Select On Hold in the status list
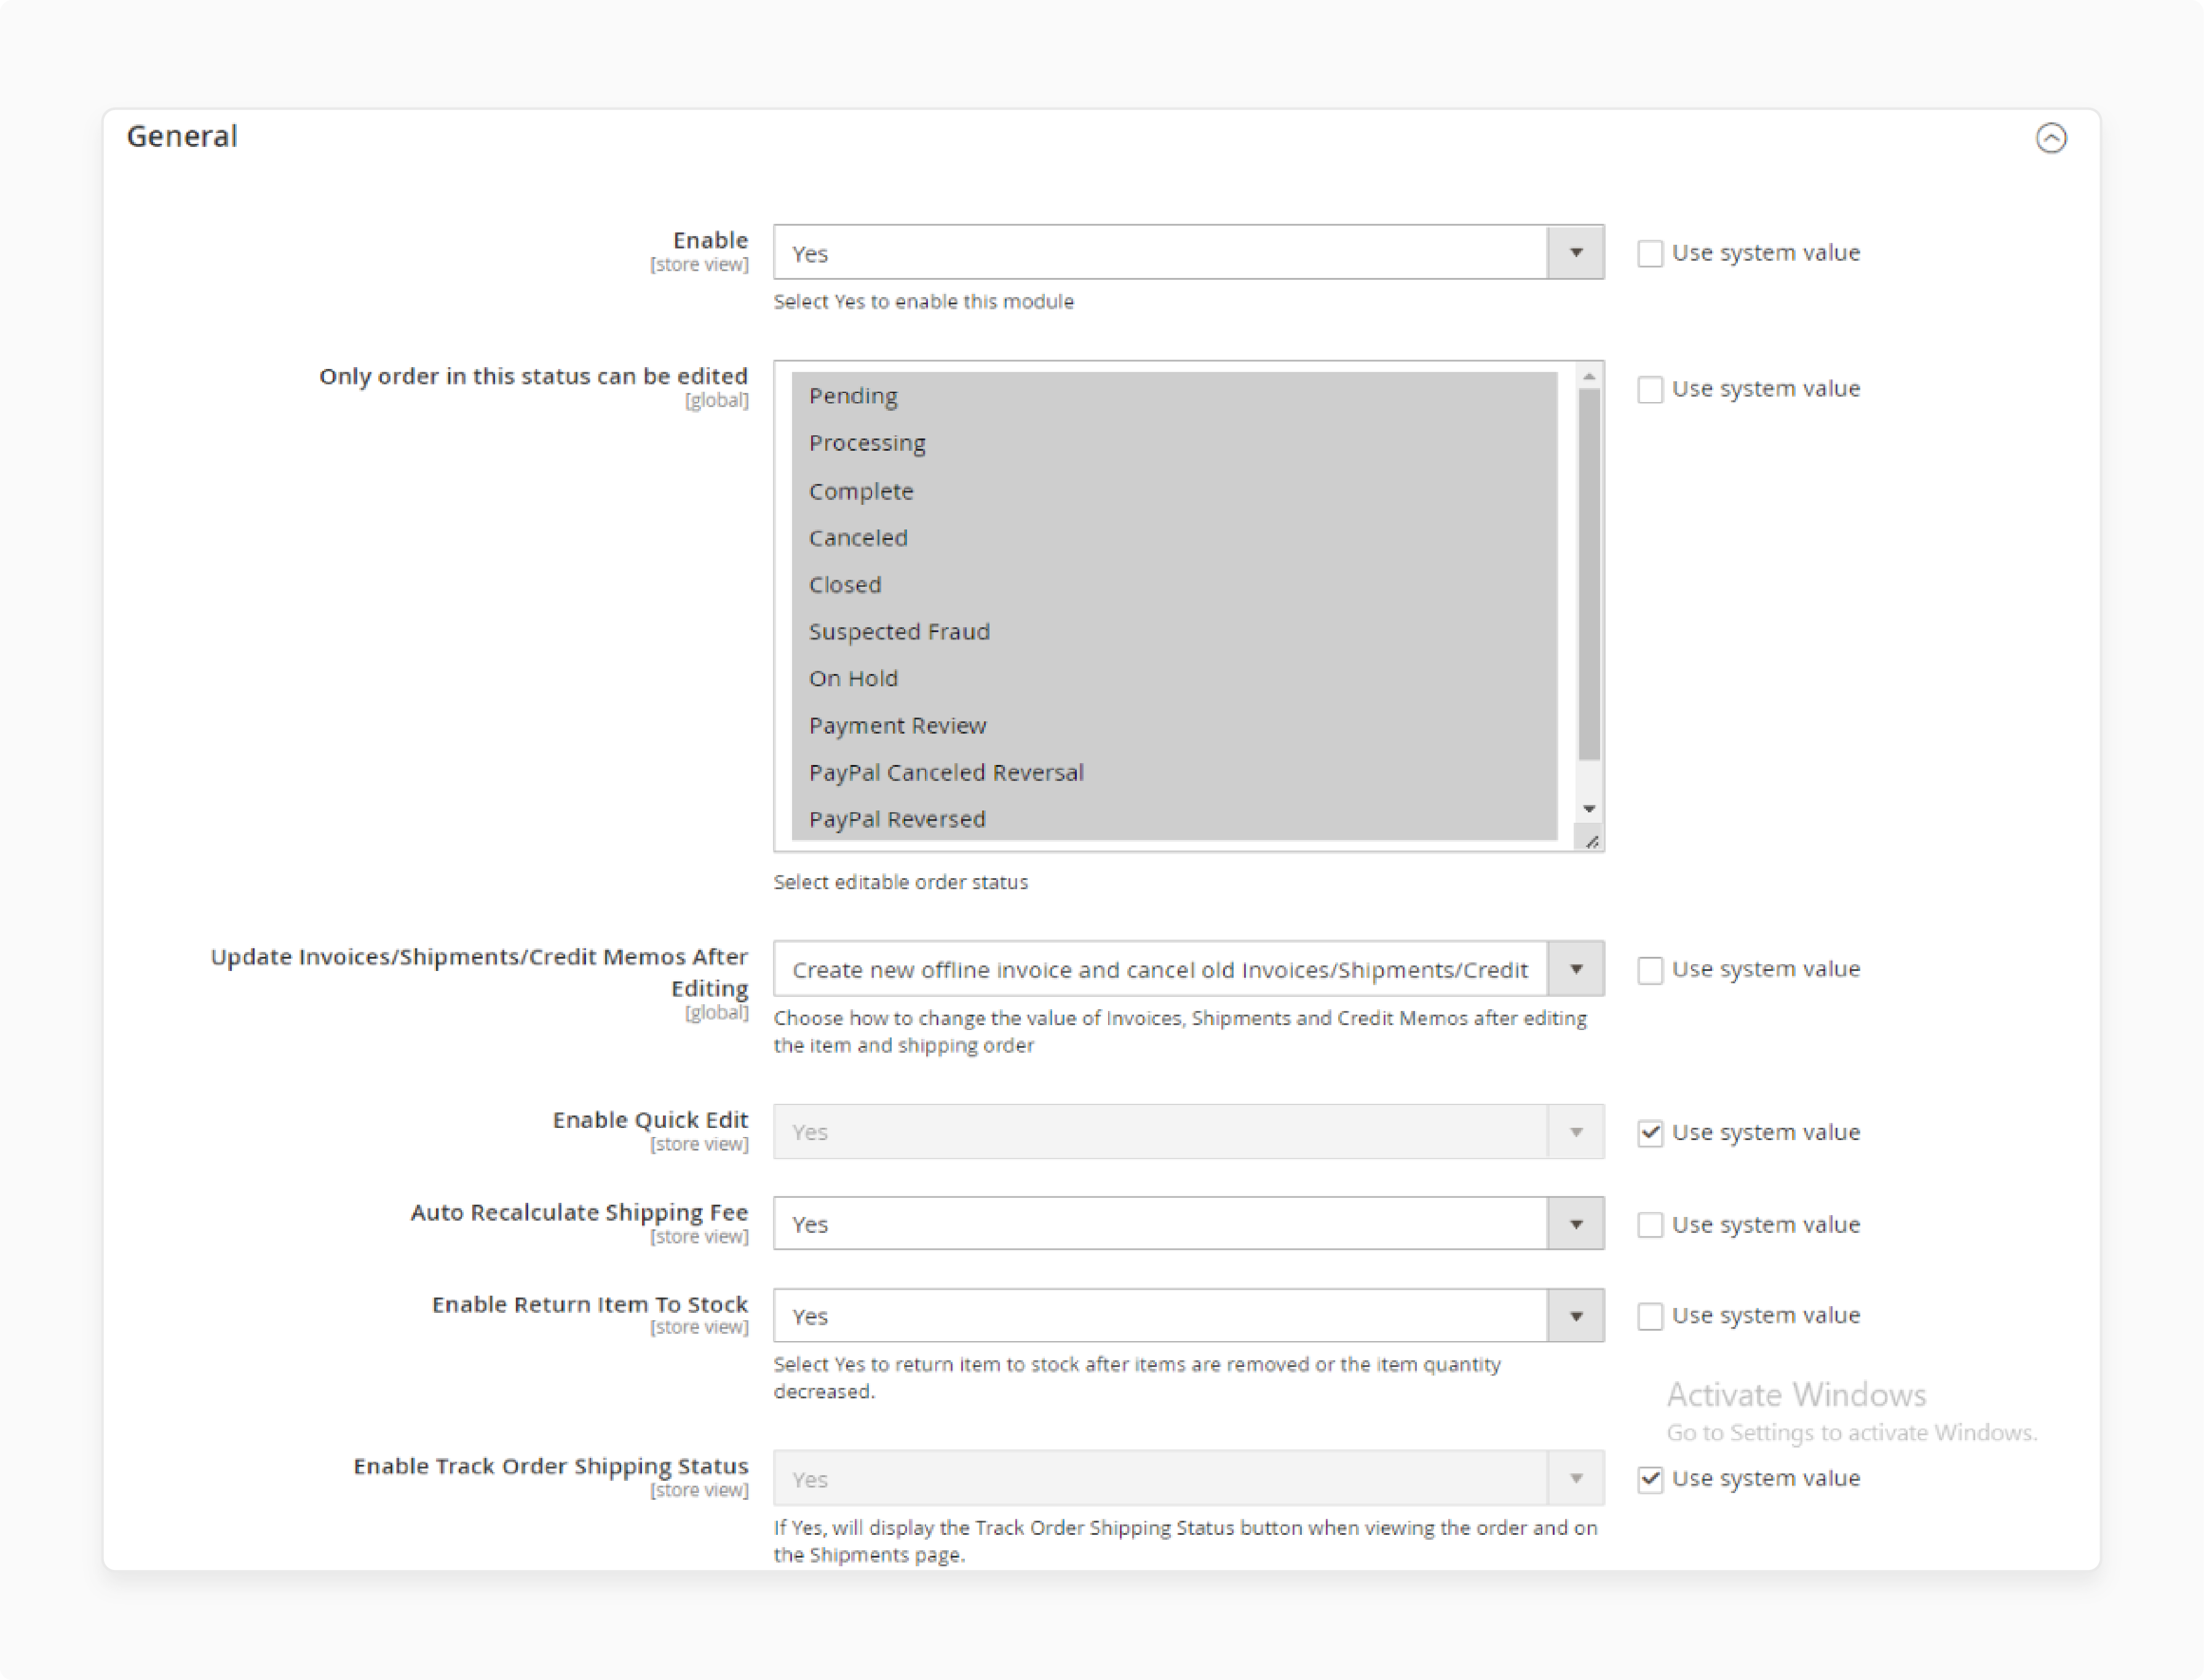This screenshot has height=1680, width=2204. click(x=1174, y=679)
